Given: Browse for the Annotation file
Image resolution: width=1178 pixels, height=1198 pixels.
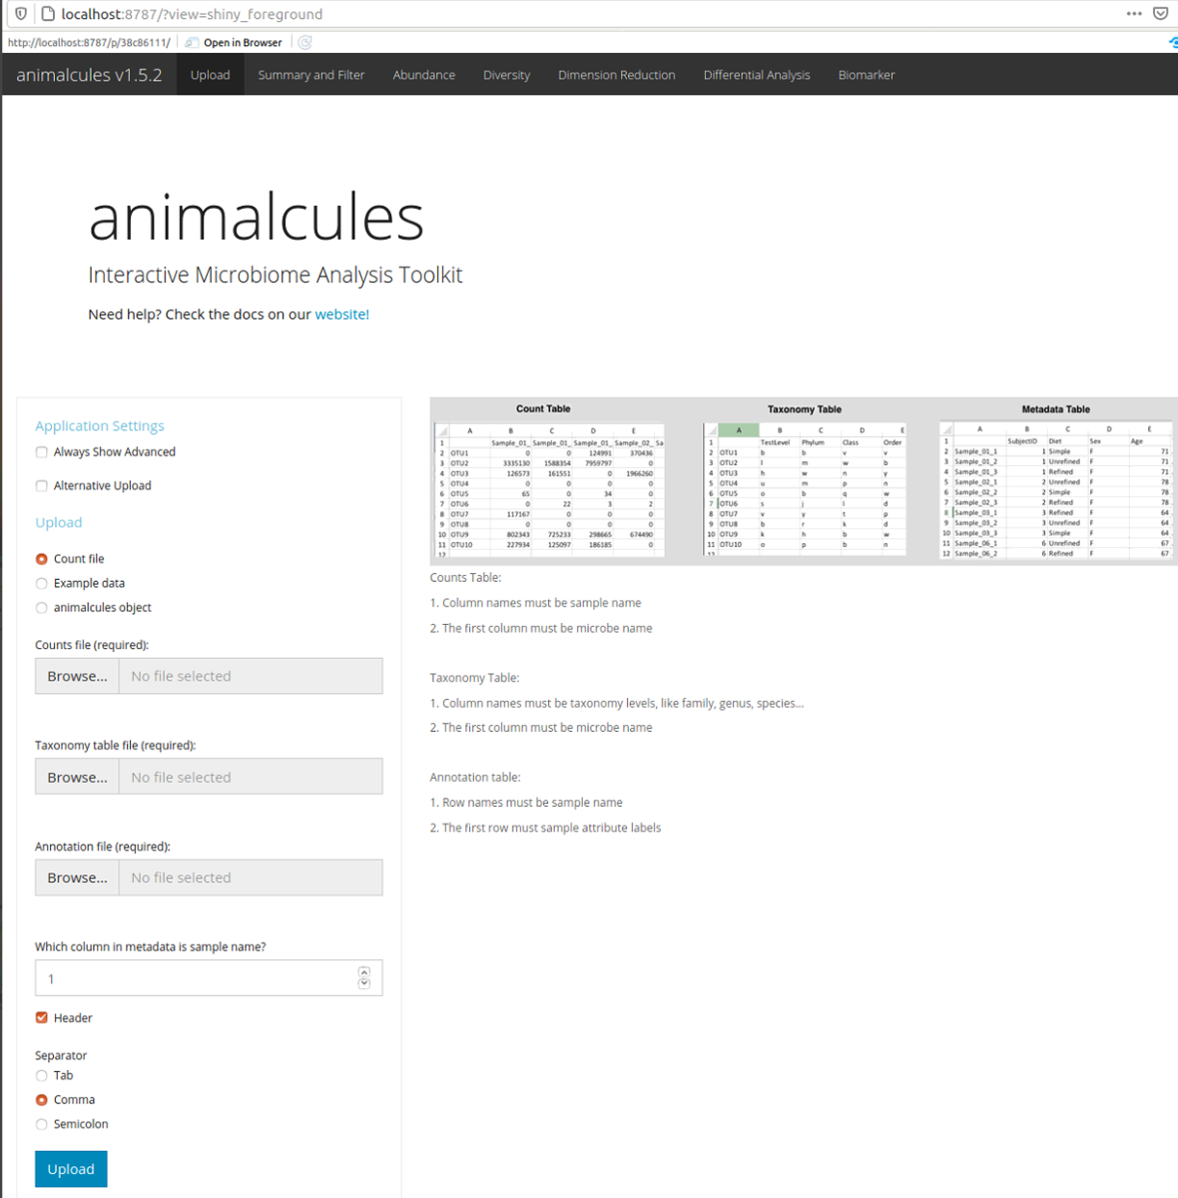Looking at the screenshot, I should point(77,878).
